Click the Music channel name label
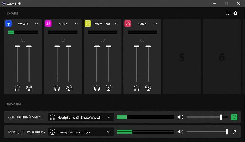The width and height of the screenshot is (245, 142). pos(63,24)
